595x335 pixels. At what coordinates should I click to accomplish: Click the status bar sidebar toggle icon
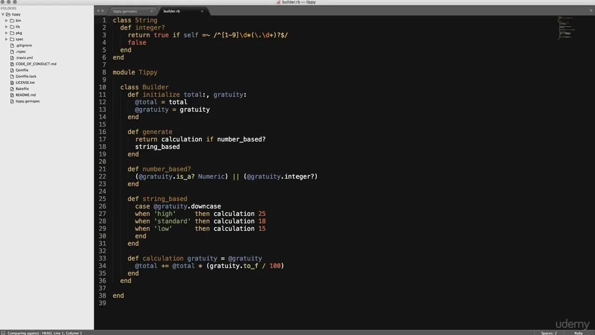click(x=3, y=333)
